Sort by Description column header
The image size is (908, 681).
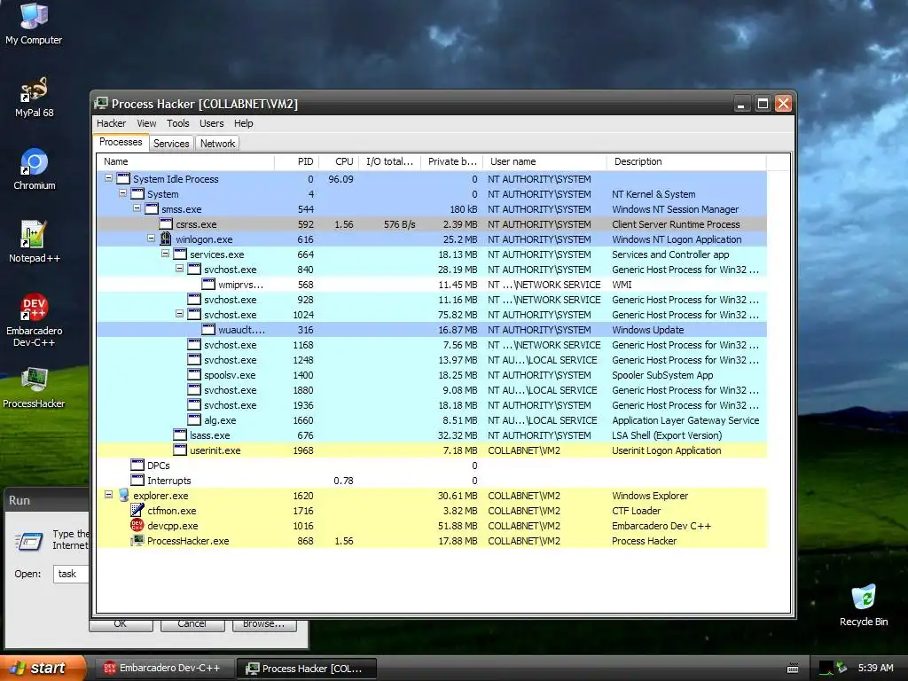click(686, 161)
